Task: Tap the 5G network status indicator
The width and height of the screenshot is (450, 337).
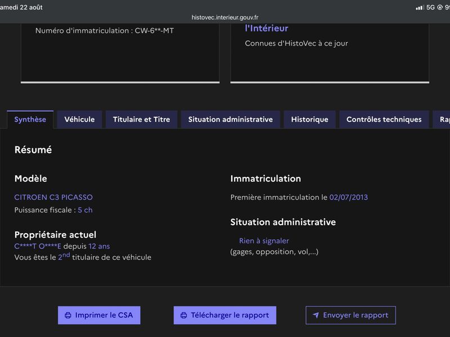Action: coord(430,7)
